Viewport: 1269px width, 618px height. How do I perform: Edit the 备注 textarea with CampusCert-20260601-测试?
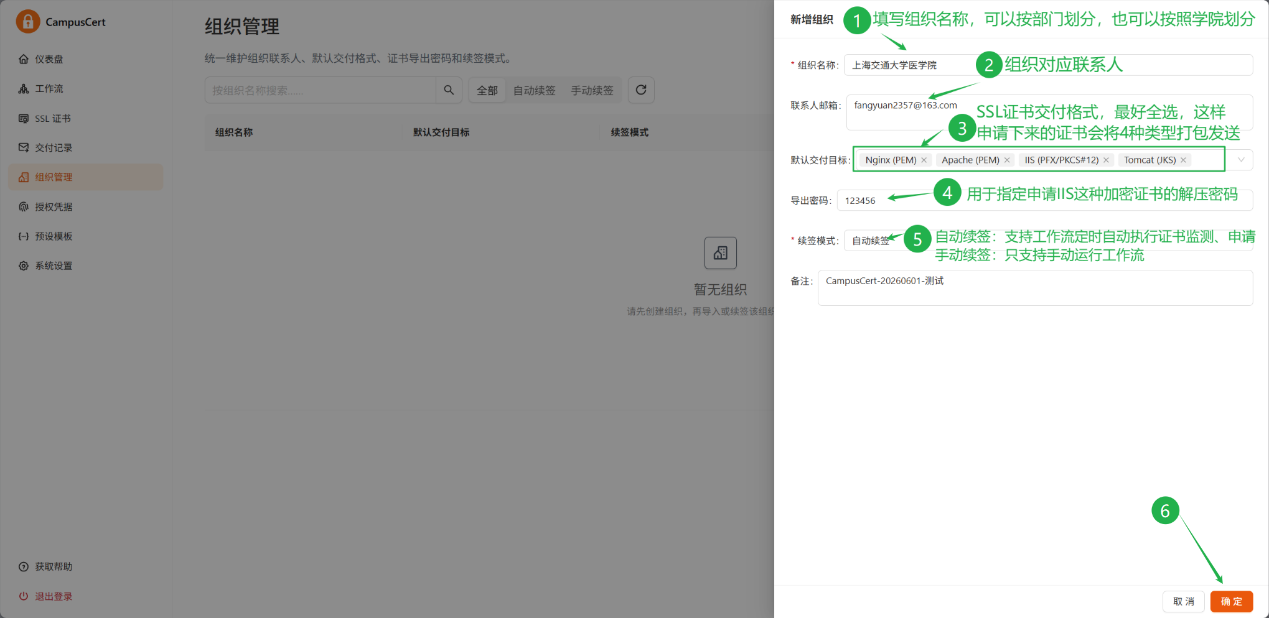pos(1035,288)
